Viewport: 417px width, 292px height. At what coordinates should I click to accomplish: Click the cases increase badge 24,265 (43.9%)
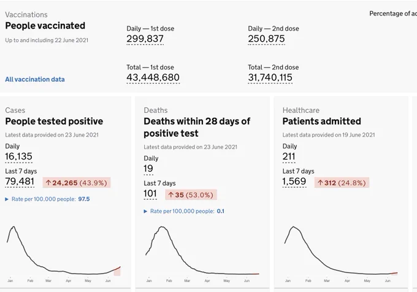pyautogui.click(x=76, y=183)
